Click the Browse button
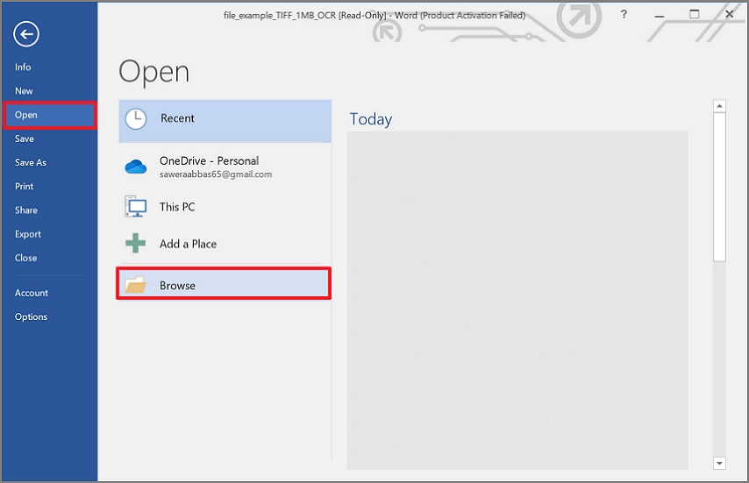The width and height of the screenshot is (749, 483). [224, 284]
